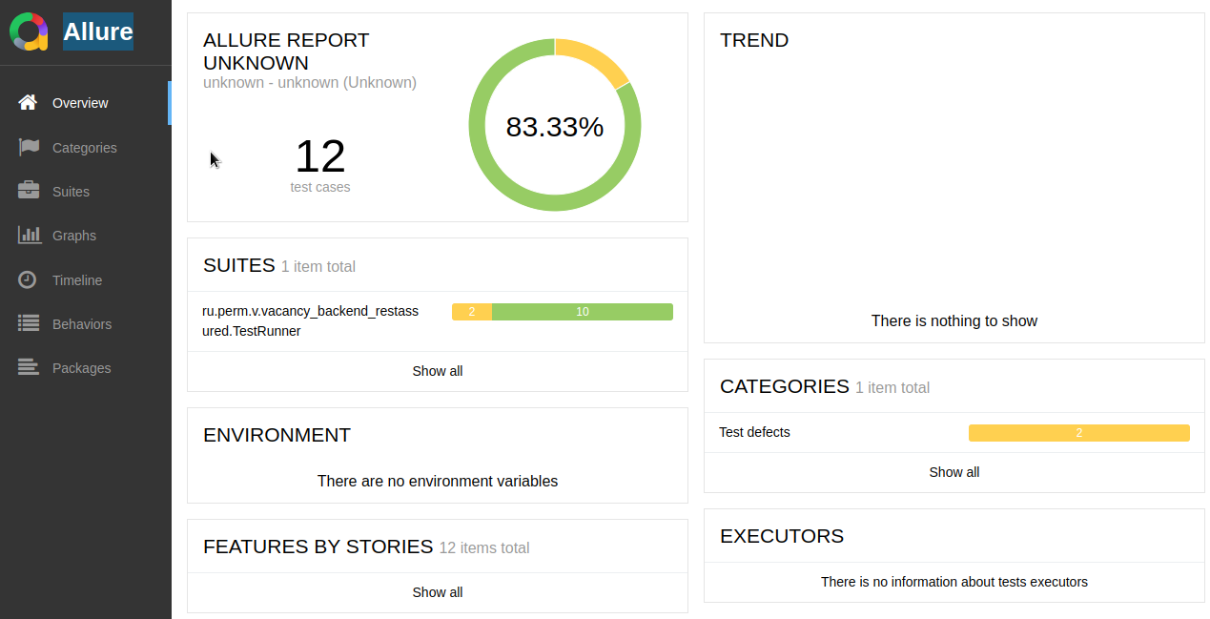Click 'There is no information about tests executors'

point(954,582)
